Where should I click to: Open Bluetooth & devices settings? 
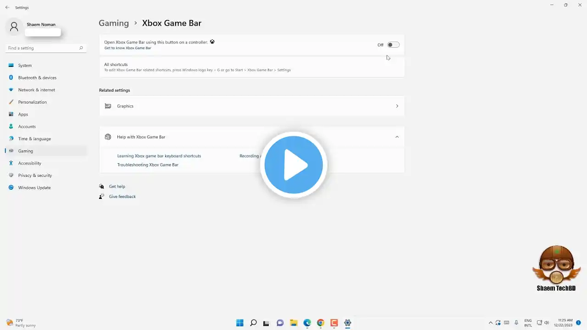click(x=37, y=78)
